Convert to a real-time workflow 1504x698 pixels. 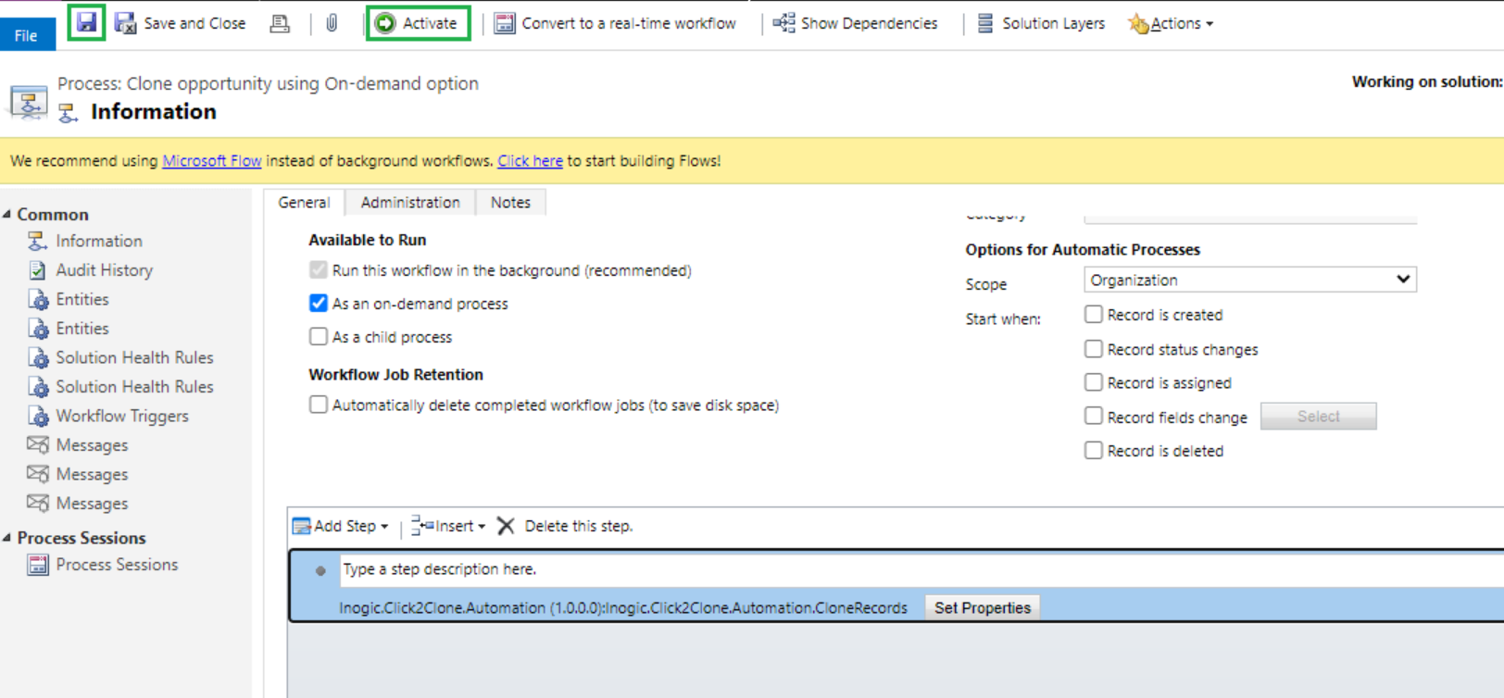click(x=615, y=23)
